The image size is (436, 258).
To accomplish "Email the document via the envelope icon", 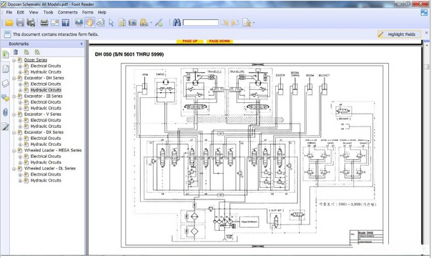I will pyautogui.click(x=55, y=23).
